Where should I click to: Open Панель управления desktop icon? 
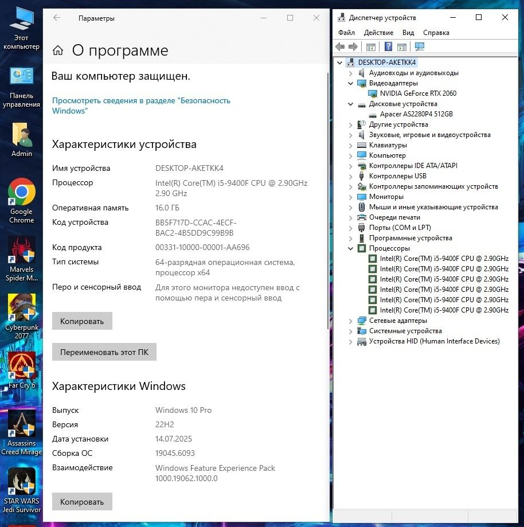[x=22, y=87]
